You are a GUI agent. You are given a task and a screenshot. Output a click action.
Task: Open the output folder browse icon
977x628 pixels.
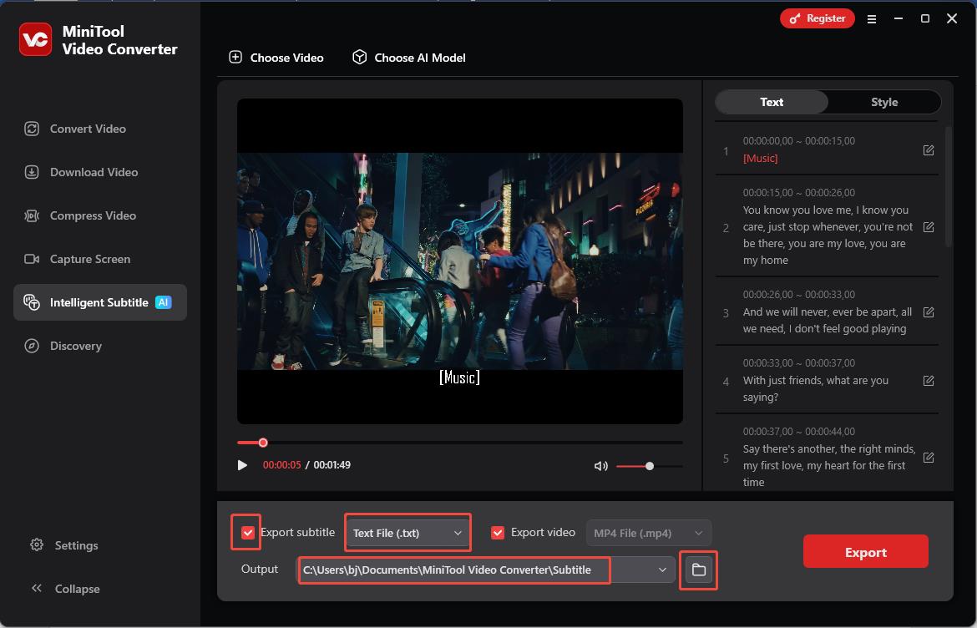[x=698, y=570]
